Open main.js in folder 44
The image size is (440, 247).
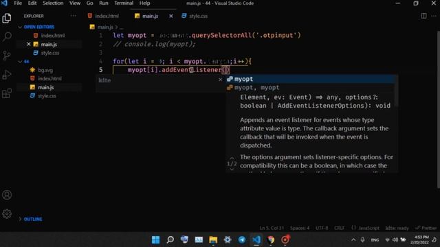tap(46, 87)
